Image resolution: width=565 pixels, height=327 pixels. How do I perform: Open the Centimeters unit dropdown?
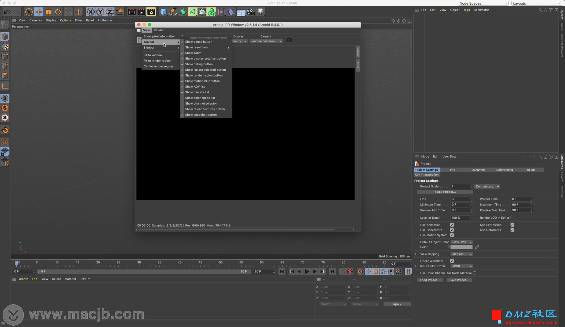[487, 187]
